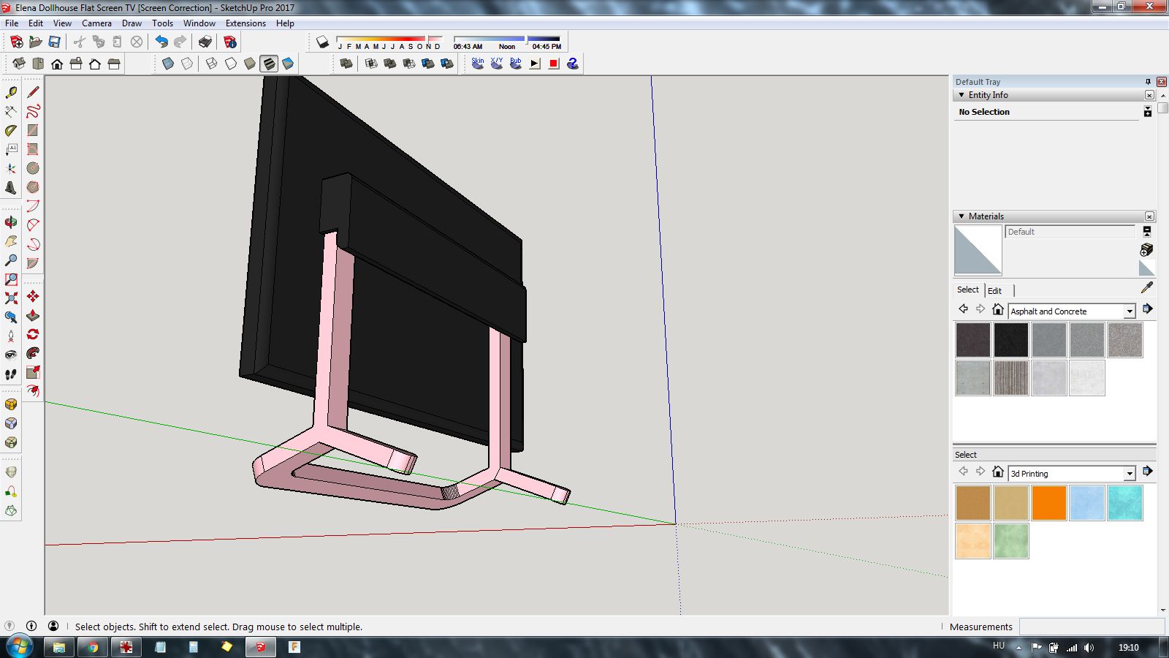This screenshot has width=1169, height=658.
Task: Enable Wireframe face style
Action: click(x=212, y=64)
